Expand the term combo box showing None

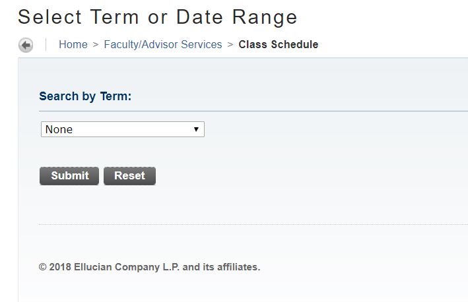[x=123, y=129]
